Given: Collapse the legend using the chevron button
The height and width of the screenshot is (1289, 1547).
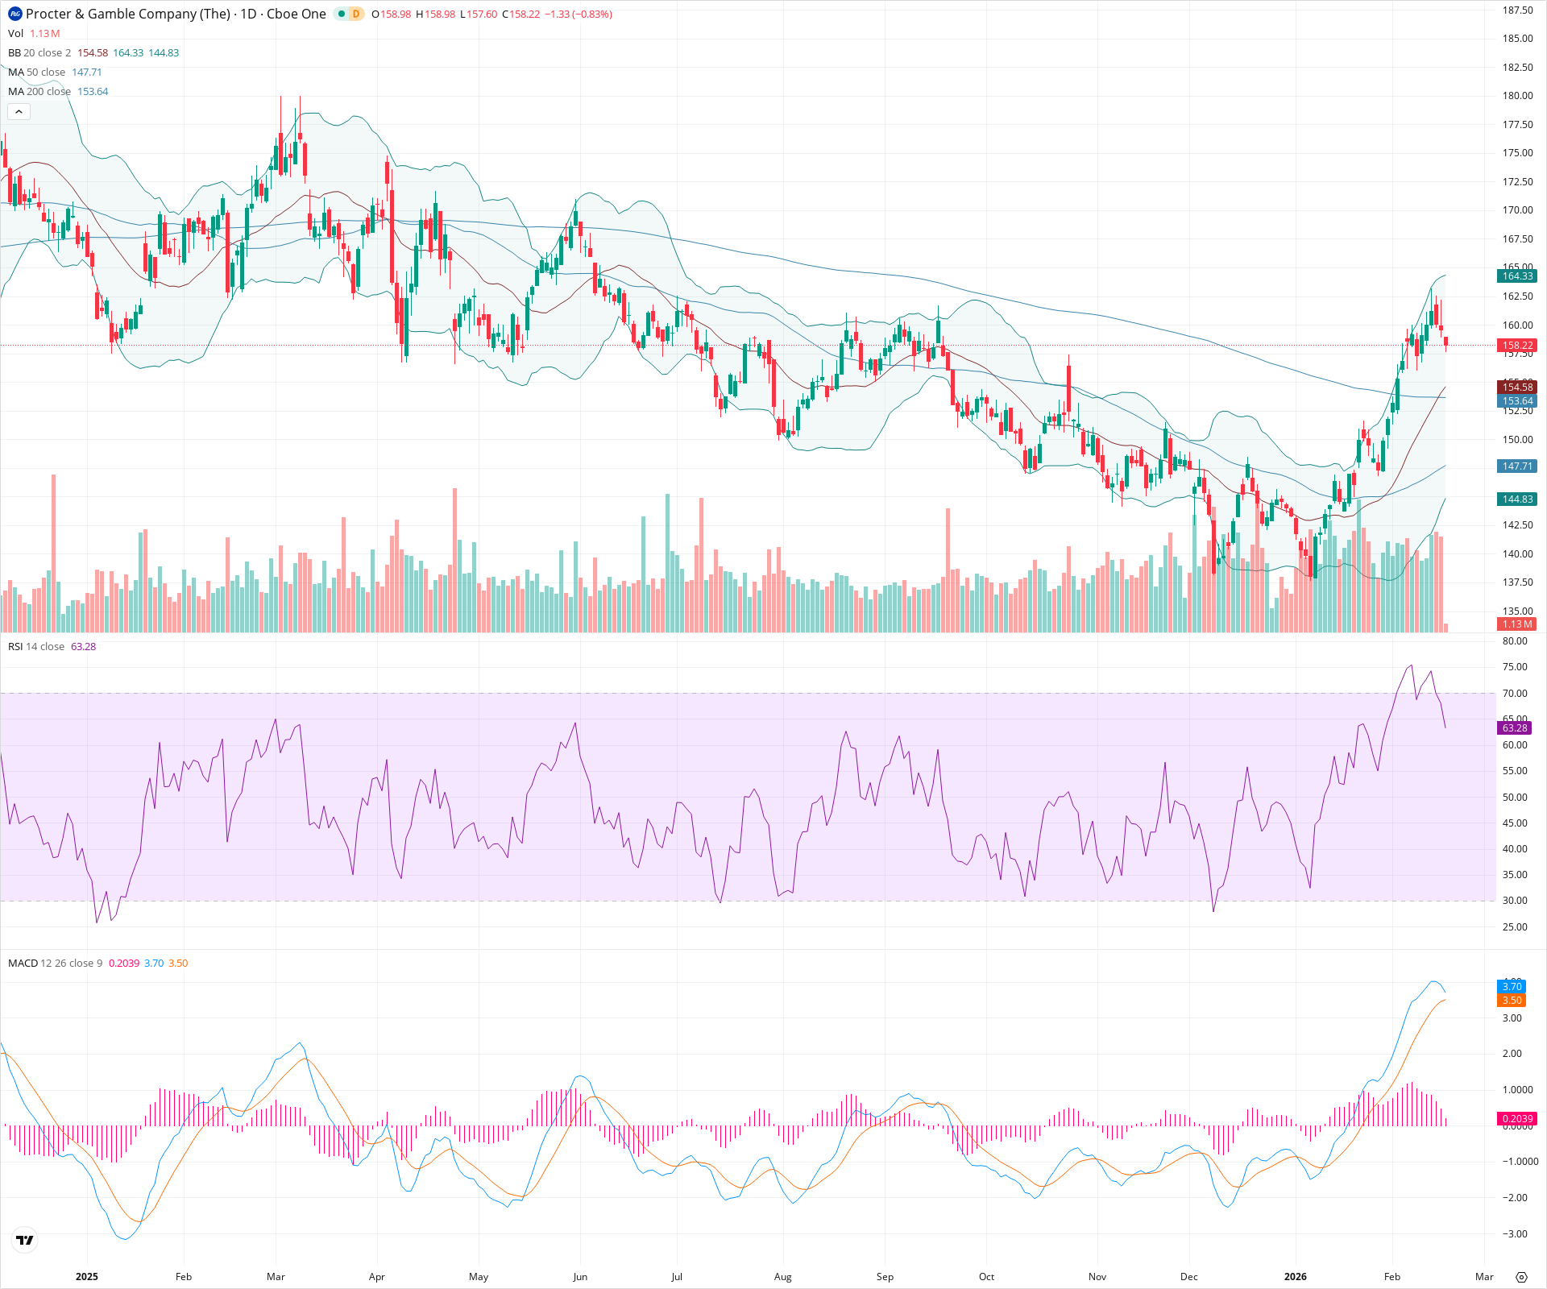Looking at the screenshot, I should pos(19,111).
